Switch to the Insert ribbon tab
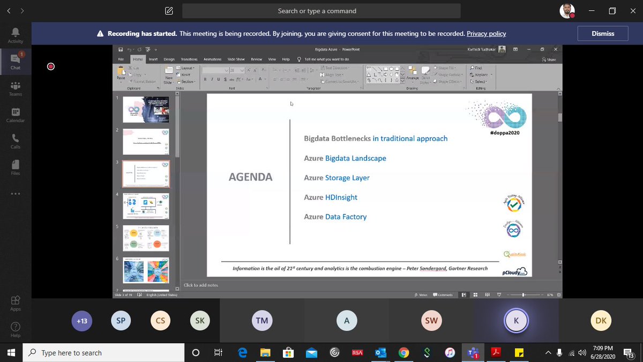Screen dimensions: 643x362 [x=153, y=59]
